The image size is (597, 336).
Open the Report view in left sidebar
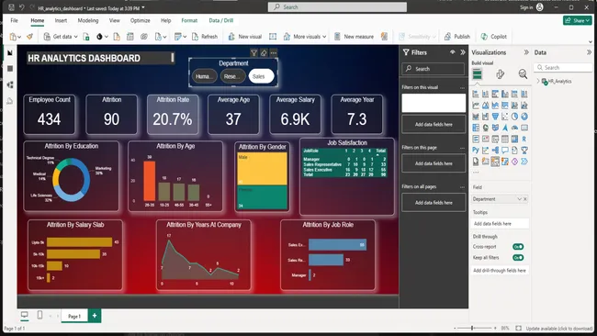coord(10,52)
